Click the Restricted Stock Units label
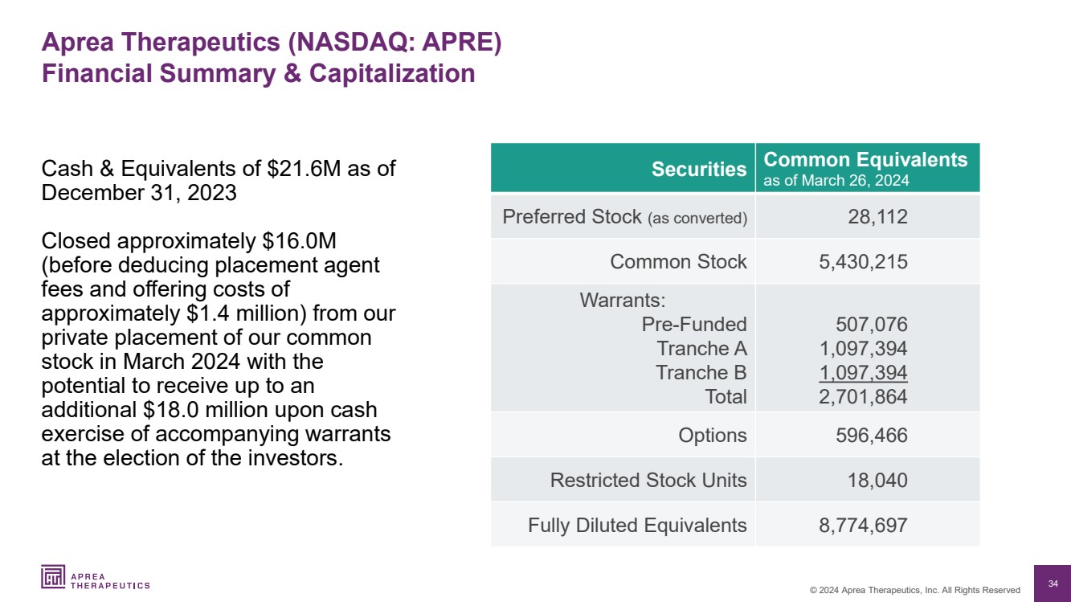This screenshot has height=602, width=1071. pyautogui.click(x=648, y=481)
